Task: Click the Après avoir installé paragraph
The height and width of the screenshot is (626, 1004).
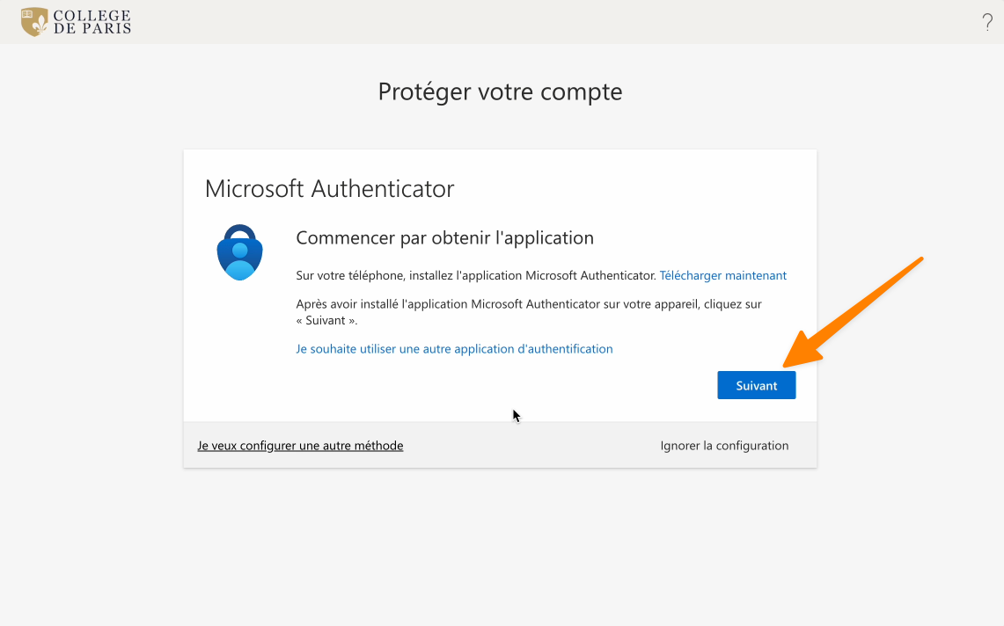Action: coord(529,312)
